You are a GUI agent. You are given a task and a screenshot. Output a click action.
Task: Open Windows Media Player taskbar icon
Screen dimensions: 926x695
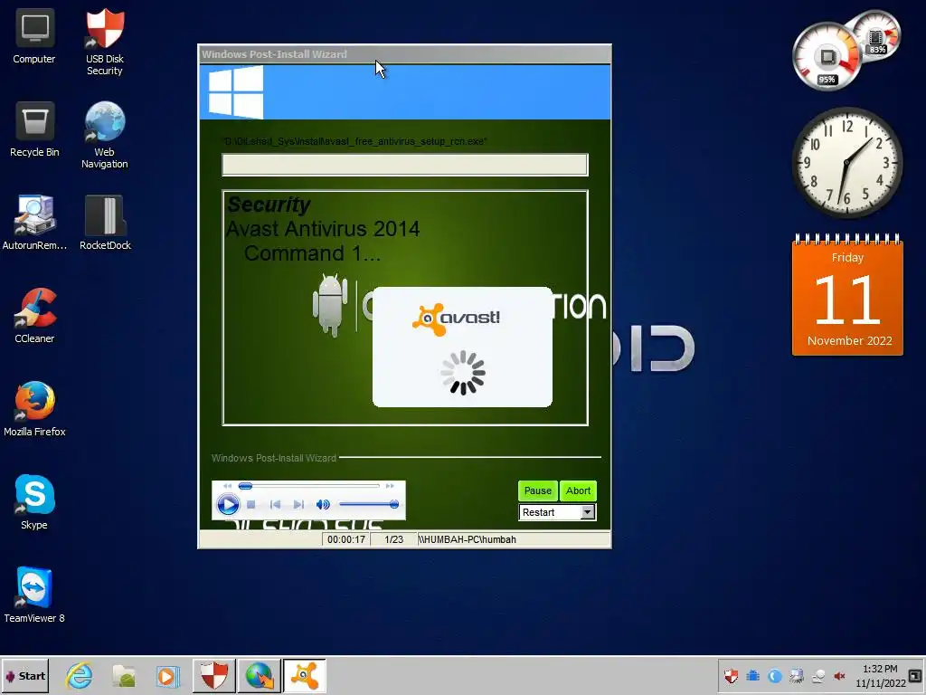167,676
